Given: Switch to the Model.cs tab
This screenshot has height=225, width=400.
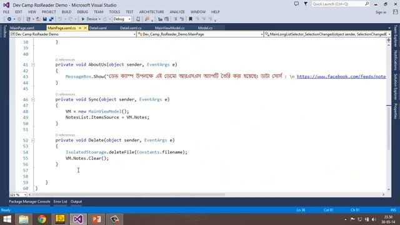Looking at the screenshot, I should coord(205,27).
